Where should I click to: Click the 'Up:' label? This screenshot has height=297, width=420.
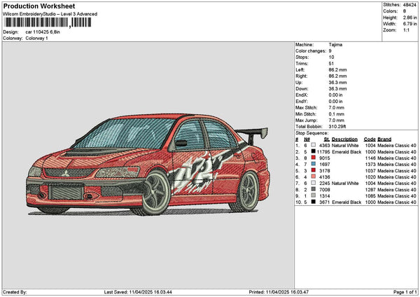(299, 83)
